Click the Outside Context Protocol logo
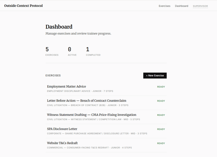217x157 pixels. [24, 6]
